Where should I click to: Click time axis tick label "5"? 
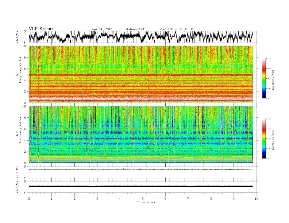[x=143, y=199]
